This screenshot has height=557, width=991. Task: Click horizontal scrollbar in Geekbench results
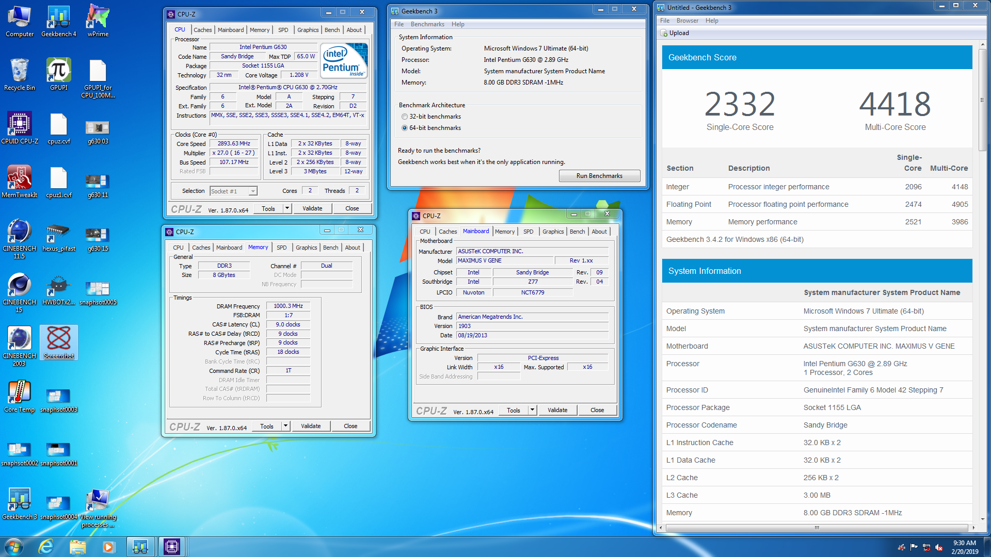pyautogui.click(x=817, y=528)
